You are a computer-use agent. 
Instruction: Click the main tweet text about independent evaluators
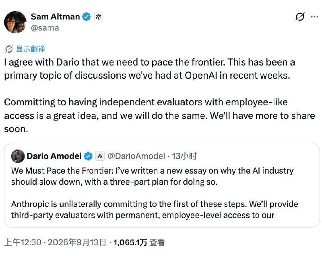(159, 116)
